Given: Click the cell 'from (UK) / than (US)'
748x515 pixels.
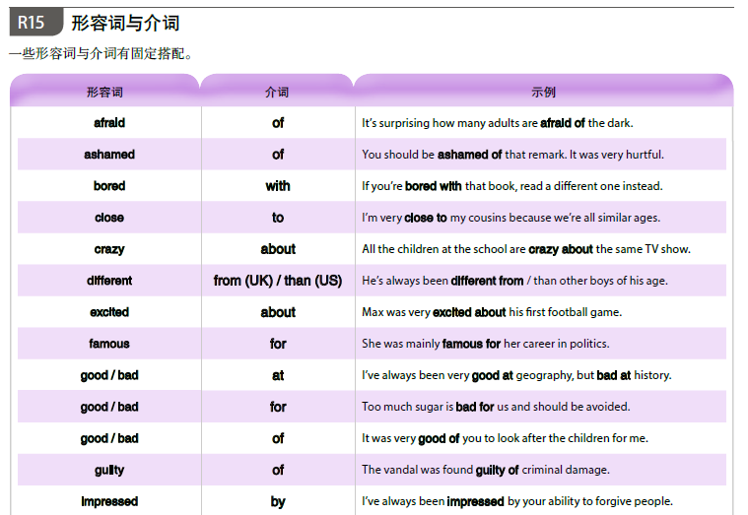Looking at the screenshot, I should point(278,281).
